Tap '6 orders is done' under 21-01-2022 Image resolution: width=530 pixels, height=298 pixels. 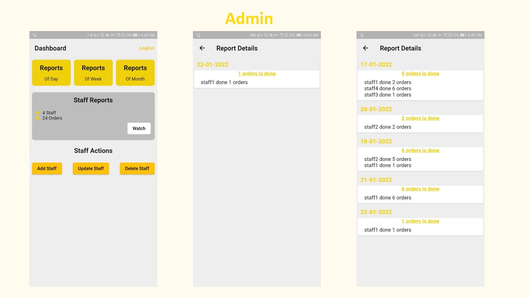pyautogui.click(x=420, y=189)
